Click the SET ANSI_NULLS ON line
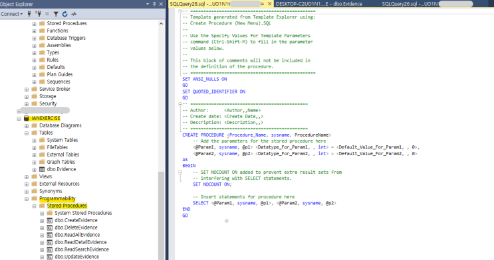 tap(205, 79)
